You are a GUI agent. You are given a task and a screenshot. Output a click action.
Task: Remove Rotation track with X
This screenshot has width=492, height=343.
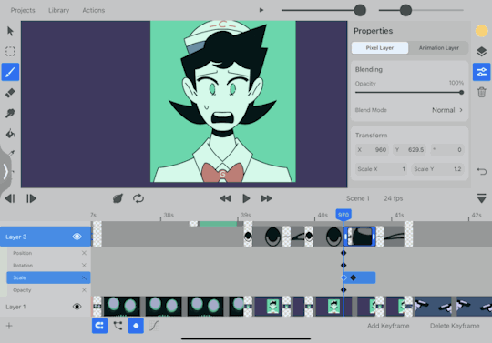click(84, 266)
